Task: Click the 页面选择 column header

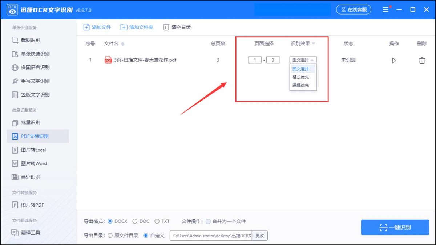Action: (x=264, y=44)
